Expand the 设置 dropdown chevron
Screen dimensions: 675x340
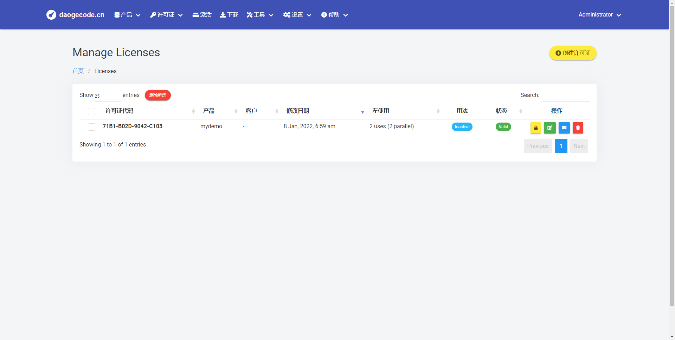click(x=309, y=15)
